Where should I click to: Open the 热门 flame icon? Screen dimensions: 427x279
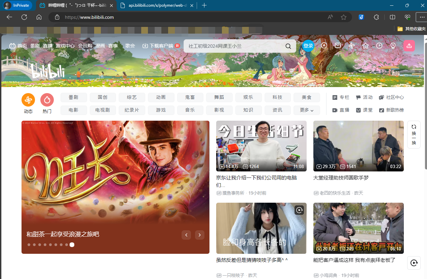(x=47, y=100)
